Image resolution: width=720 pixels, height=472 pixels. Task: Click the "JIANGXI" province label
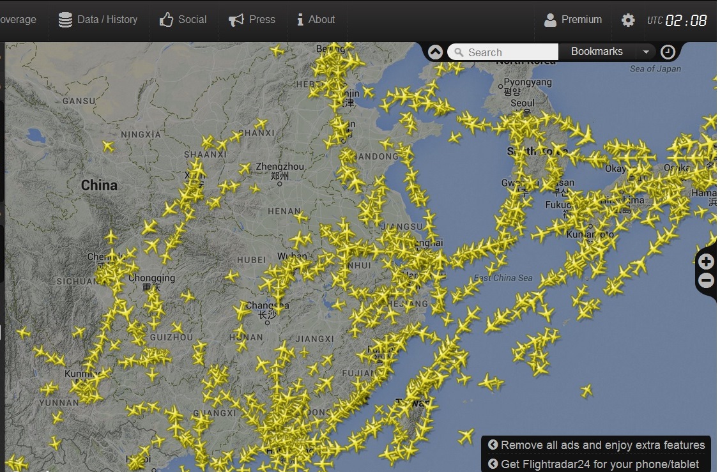[314, 339]
